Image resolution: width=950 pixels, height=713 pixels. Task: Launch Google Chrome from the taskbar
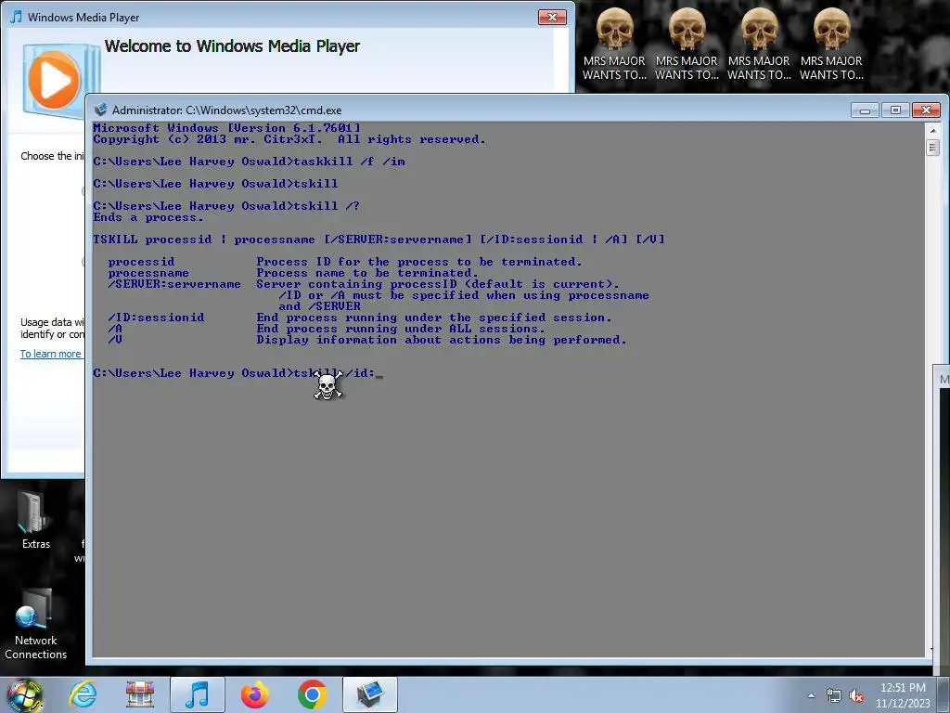point(312,694)
